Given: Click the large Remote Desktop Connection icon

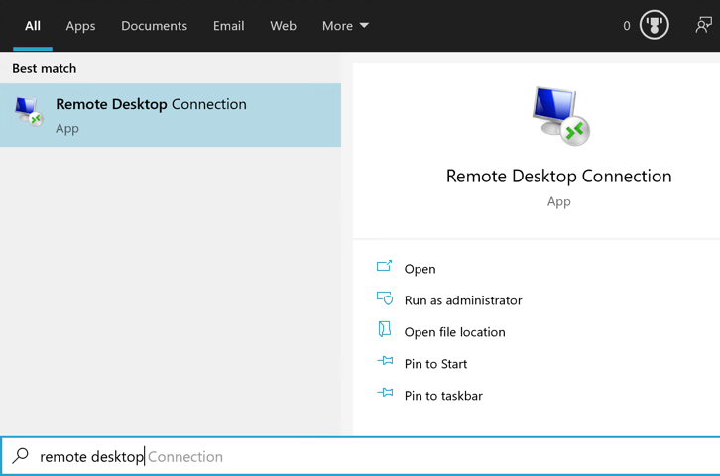Looking at the screenshot, I should point(559,116).
